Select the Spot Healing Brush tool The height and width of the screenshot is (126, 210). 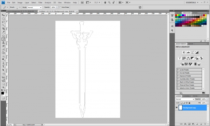(x=3, y=36)
